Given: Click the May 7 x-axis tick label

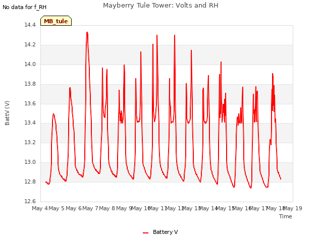Looking at the screenshot, I should coord(90,208).
